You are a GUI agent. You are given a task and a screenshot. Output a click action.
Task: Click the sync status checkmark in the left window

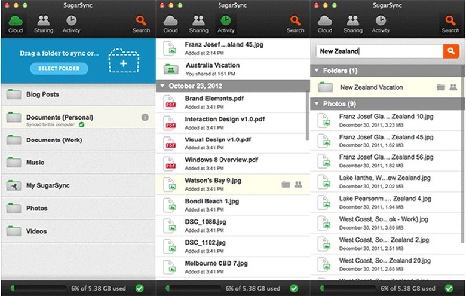pos(139,288)
